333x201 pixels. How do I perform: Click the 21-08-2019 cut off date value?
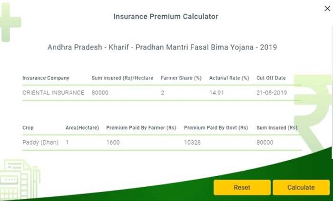pos(272,92)
